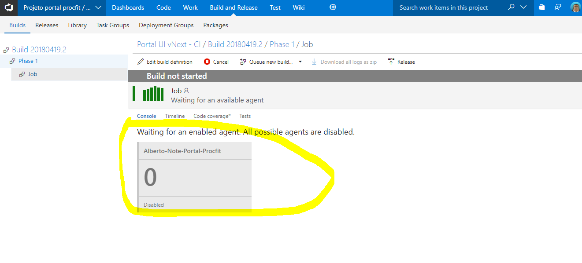The height and width of the screenshot is (263, 582).
Task: Switch to the Timeline tab
Action: [x=174, y=116]
